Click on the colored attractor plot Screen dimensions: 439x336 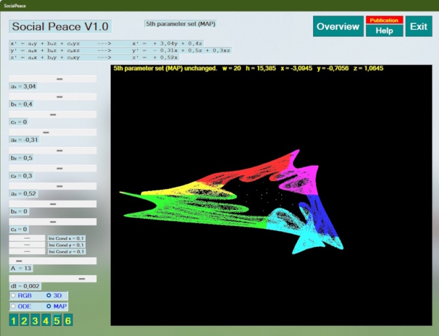[x=240, y=197]
